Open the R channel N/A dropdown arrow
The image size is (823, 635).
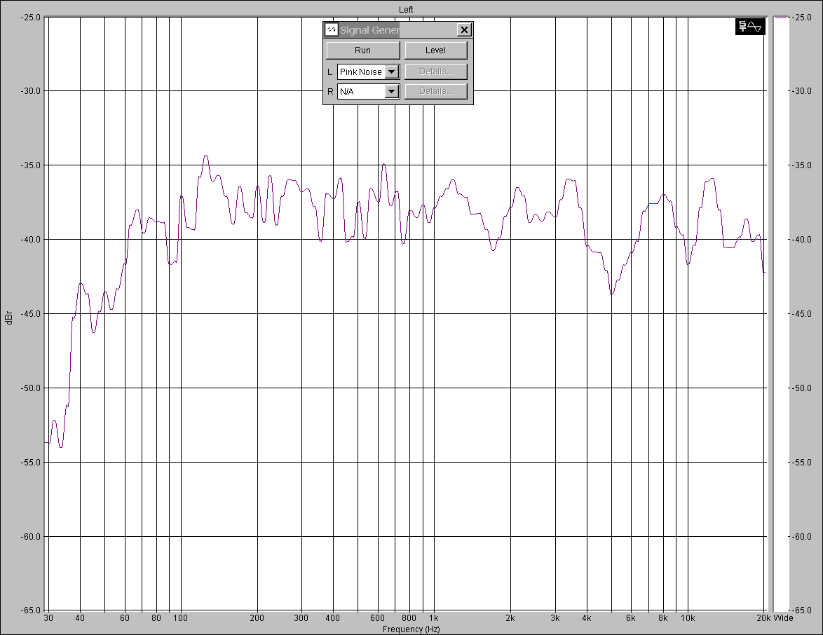[x=392, y=91]
